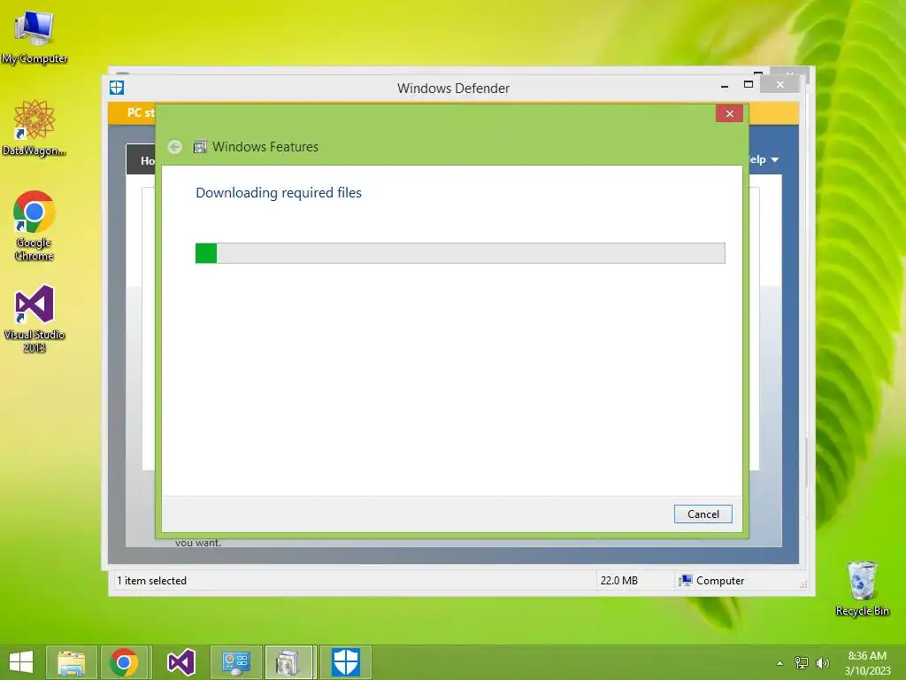Go back using the Windows Features arrow

click(174, 147)
